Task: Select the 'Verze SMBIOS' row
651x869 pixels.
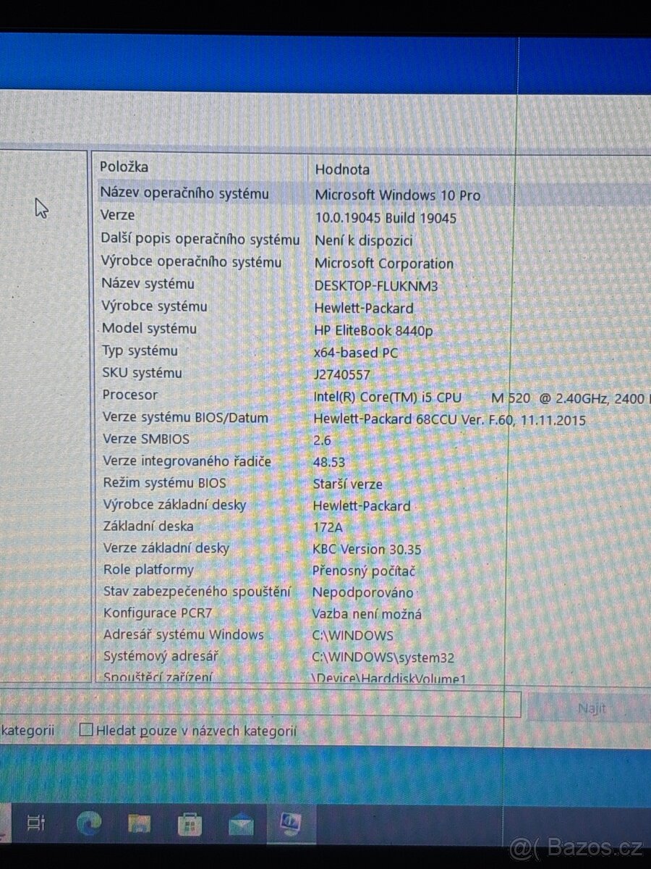Action: 146,439
